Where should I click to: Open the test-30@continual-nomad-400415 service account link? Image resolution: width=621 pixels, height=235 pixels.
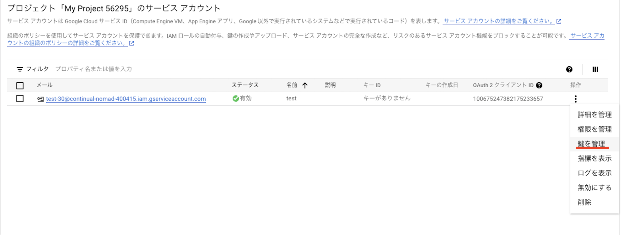tap(126, 99)
